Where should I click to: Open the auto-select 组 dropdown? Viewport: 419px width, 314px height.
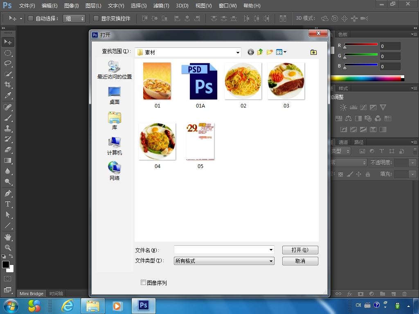tap(74, 18)
